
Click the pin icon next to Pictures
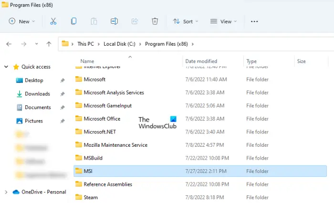click(63, 121)
